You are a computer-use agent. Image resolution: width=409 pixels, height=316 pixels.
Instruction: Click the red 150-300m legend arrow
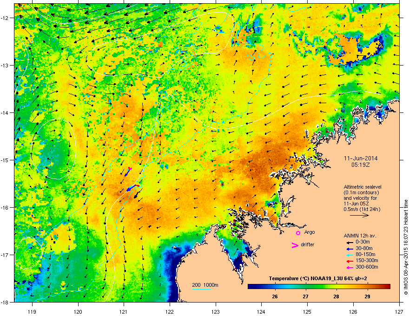(x=350, y=261)
